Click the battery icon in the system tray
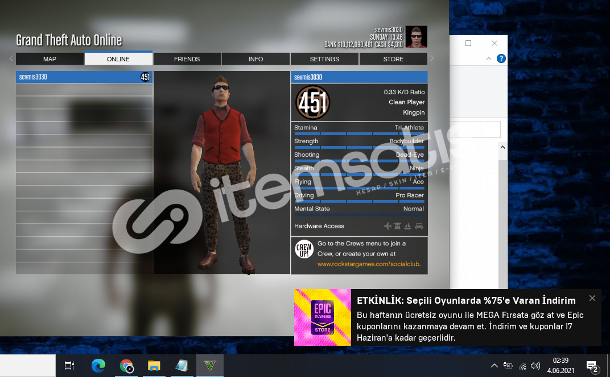The height and width of the screenshot is (377, 610). pyautogui.click(x=508, y=365)
